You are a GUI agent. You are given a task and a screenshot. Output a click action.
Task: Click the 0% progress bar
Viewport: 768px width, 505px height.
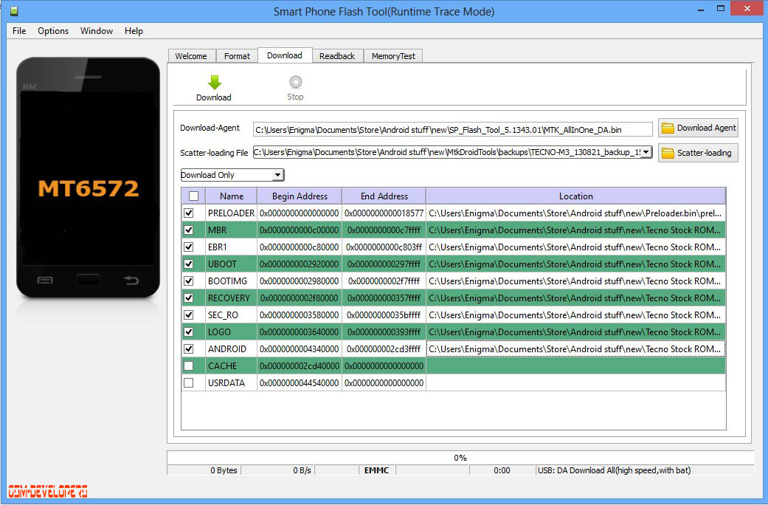tap(460, 458)
